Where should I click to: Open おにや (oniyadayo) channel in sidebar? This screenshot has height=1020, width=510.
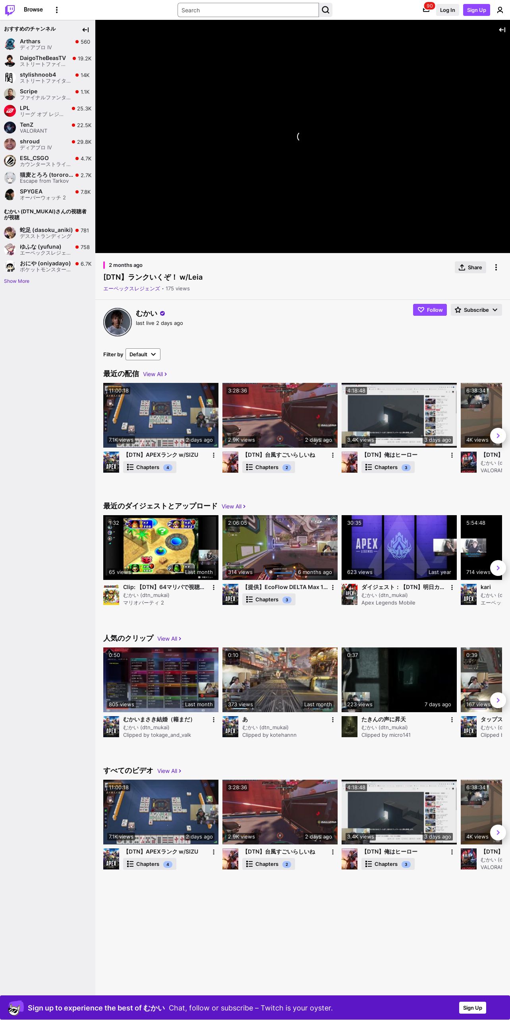click(48, 266)
